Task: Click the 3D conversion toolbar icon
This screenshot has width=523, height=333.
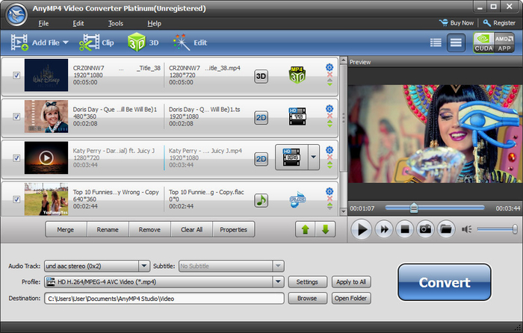Action: coord(142,43)
